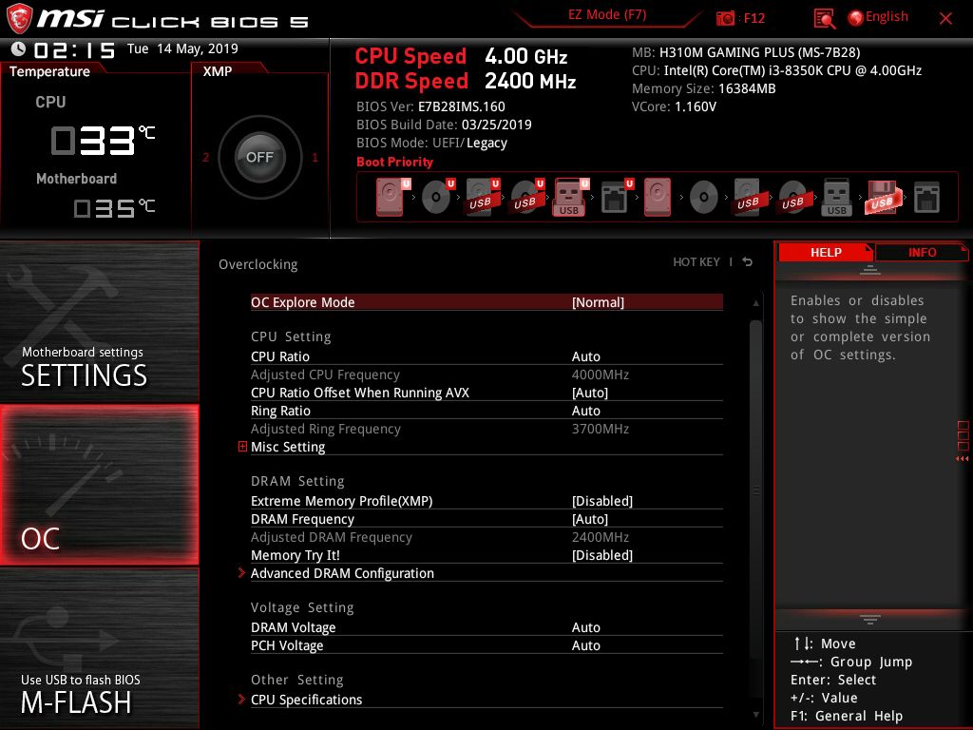
Task: Select the legacy CD/DVD boot device icon
Action: tap(704, 198)
